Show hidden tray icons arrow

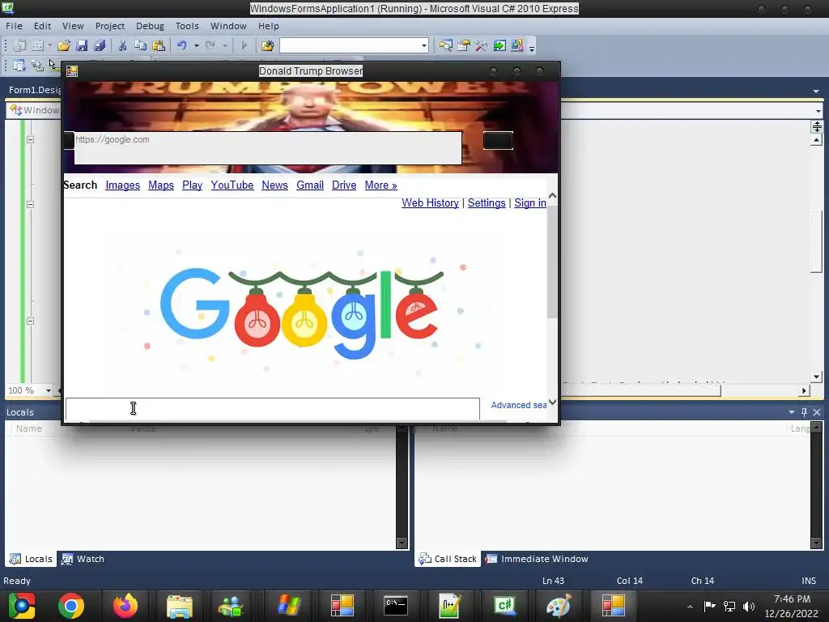point(690,607)
